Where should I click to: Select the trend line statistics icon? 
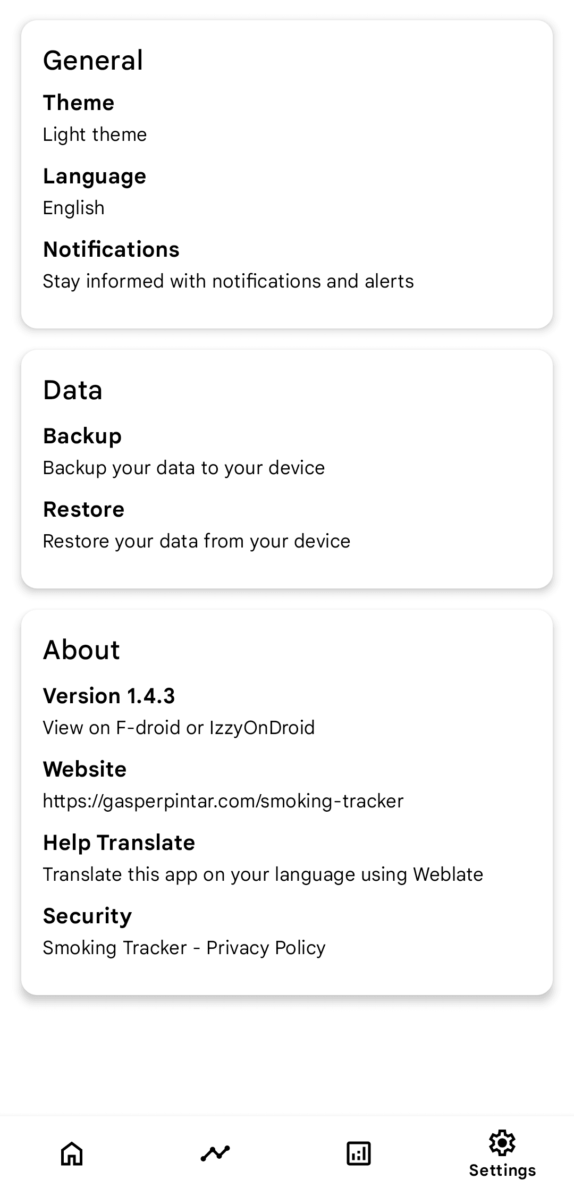(215, 1153)
